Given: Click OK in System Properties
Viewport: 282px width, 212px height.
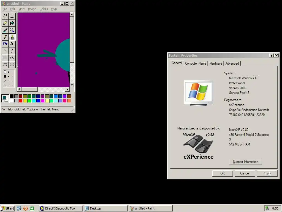Looking at the screenshot, I should point(223,173).
